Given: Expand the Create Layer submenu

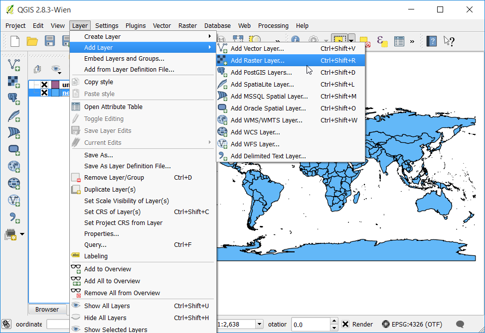Looking at the screenshot, I should point(143,36).
